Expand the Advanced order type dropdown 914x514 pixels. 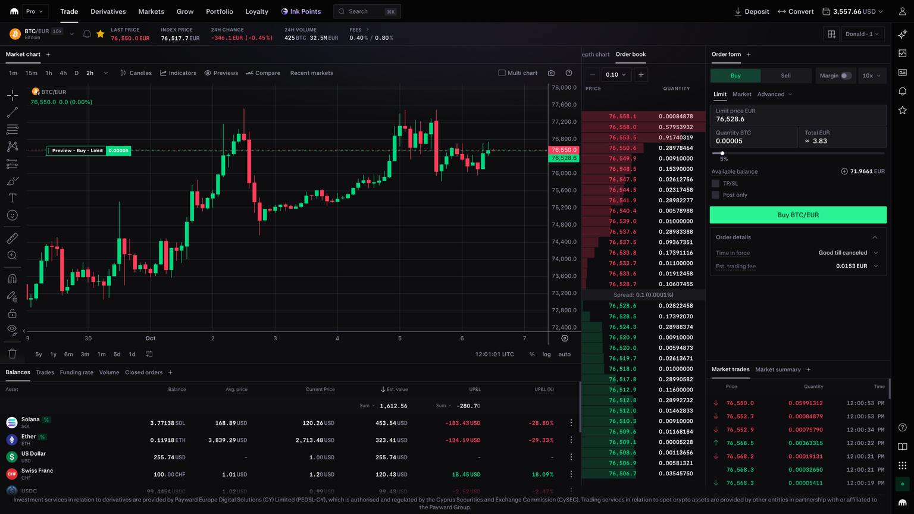pos(774,94)
